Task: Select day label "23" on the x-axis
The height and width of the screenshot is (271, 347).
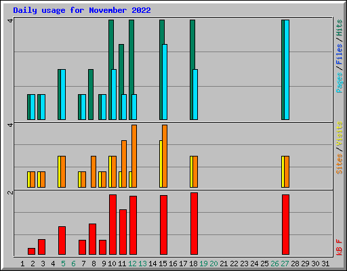Action: [x=244, y=264]
